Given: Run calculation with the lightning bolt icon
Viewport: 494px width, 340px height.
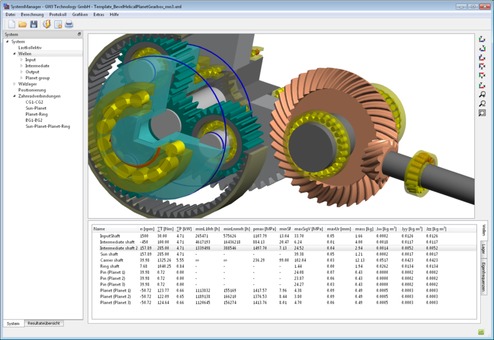Looking at the screenshot, I should 46,24.
